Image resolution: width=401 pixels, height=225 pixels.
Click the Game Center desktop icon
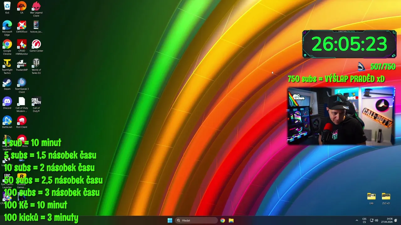(x=36, y=46)
